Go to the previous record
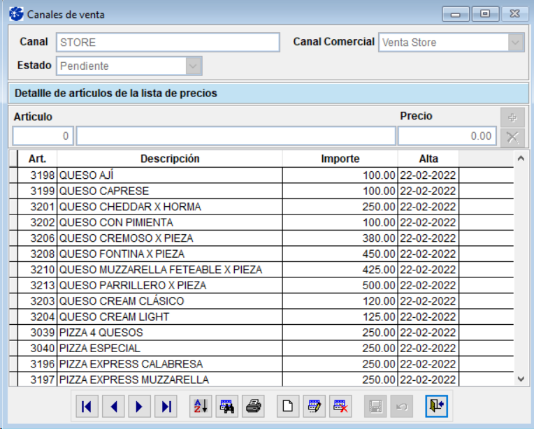This screenshot has width=534, height=429. pos(113,407)
